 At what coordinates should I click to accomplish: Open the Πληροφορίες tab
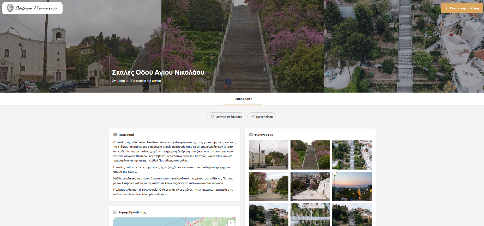(243, 99)
